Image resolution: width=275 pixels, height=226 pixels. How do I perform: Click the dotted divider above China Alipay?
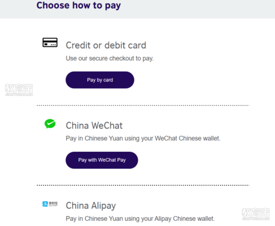pyautogui.click(x=143, y=185)
